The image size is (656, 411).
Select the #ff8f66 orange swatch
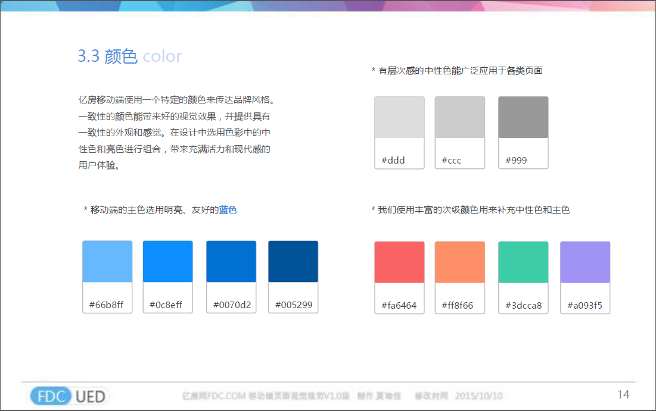(459, 262)
